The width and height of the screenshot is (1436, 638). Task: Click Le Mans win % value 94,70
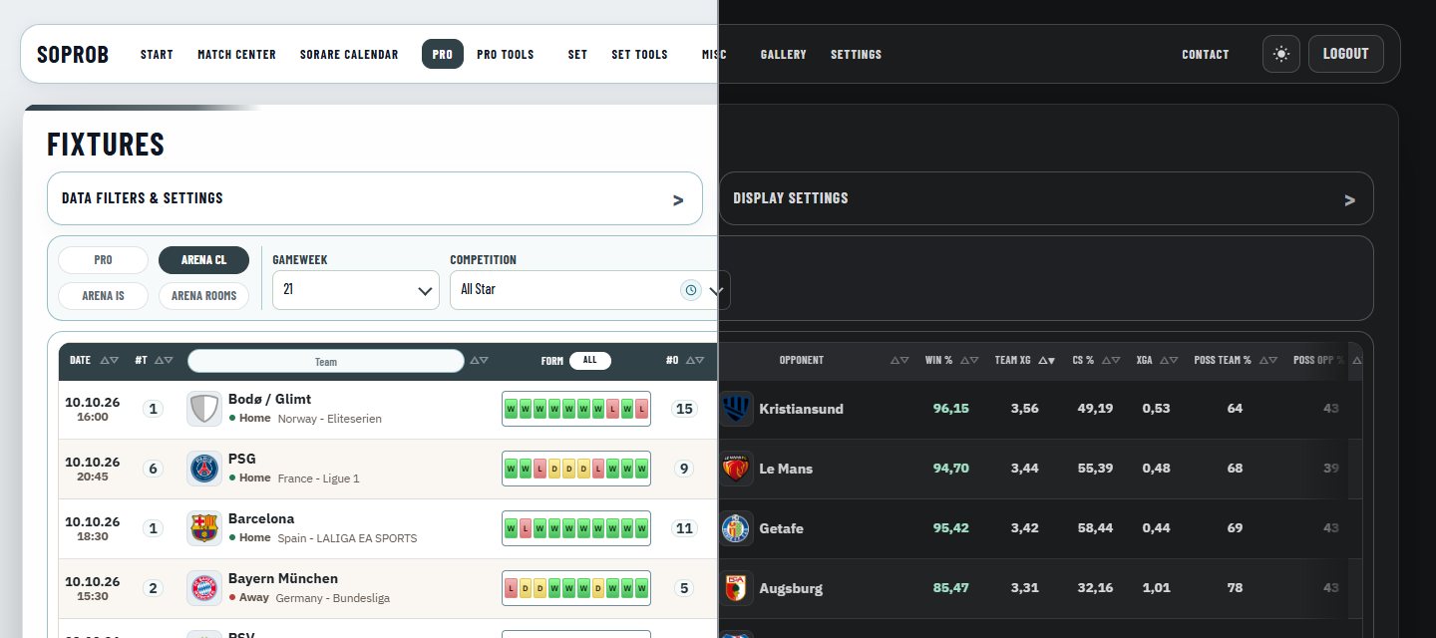950,469
